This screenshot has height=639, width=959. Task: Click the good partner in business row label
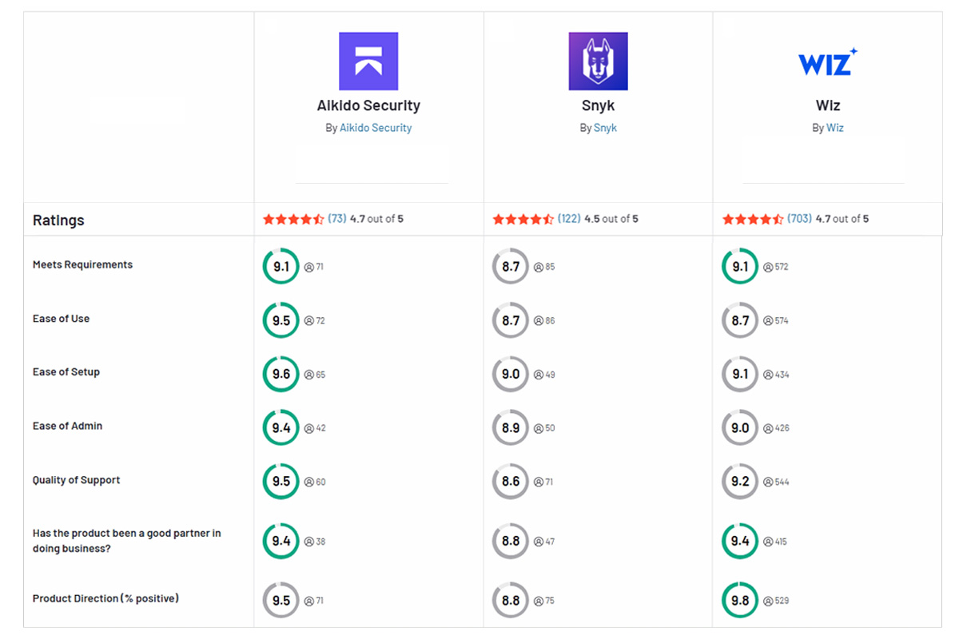(x=126, y=541)
